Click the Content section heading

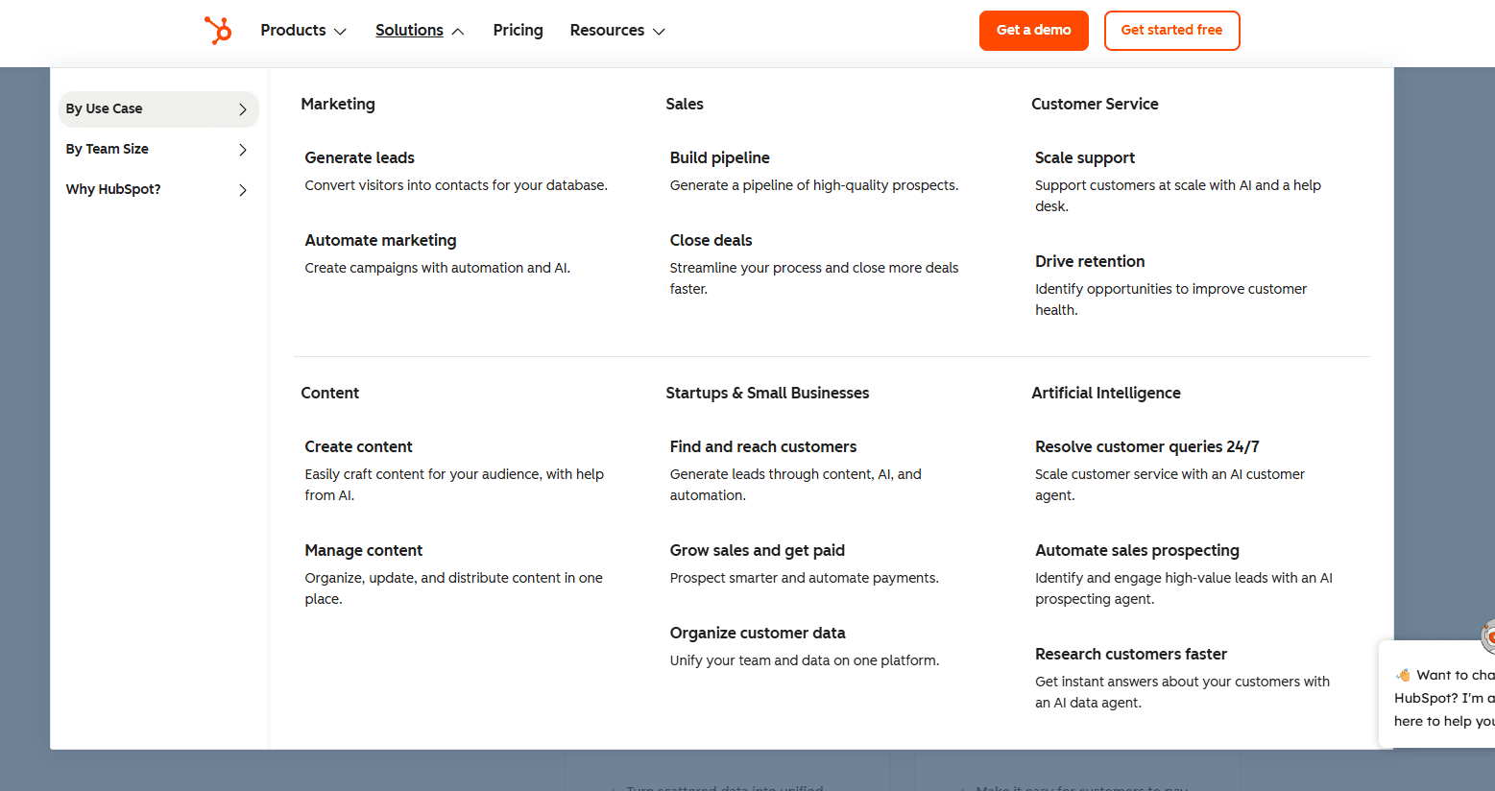pos(329,393)
